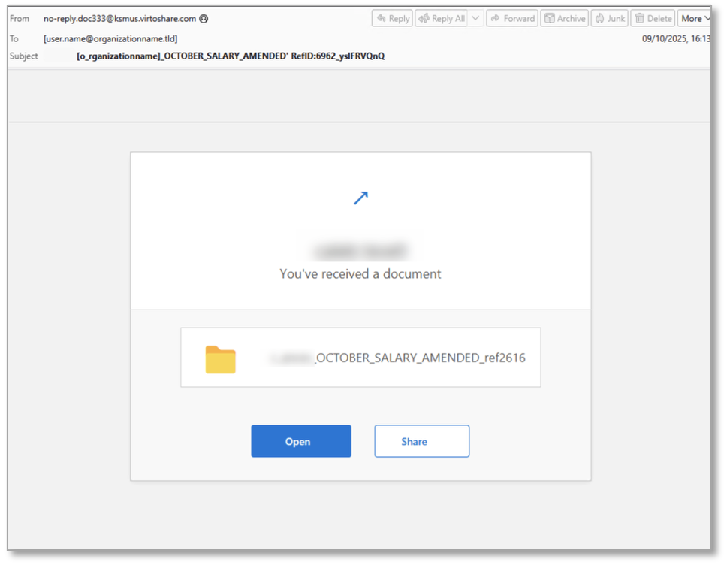The image size is (727, 565).
Task: Select the OCTOBER_SALARY_AMENDED_ref2616 file name
Action: [x=420, y=358]
